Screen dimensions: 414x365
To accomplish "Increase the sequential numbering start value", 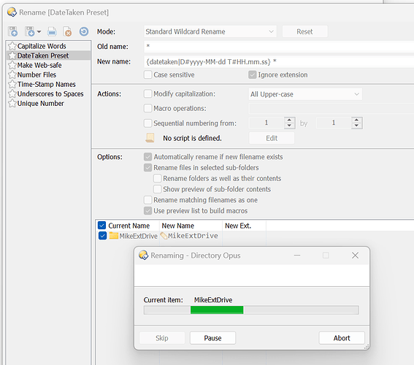I will [289, 120].
